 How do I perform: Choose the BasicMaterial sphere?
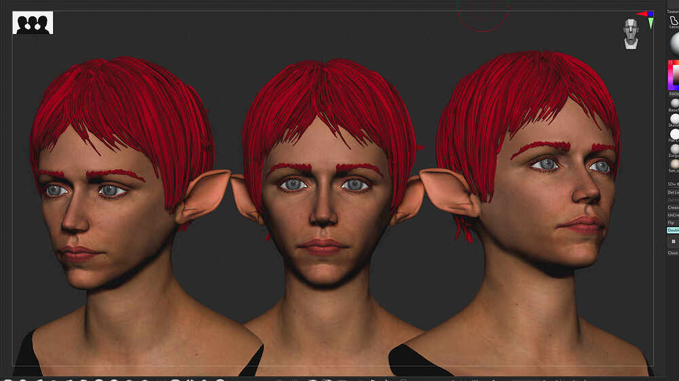[675, 103]
